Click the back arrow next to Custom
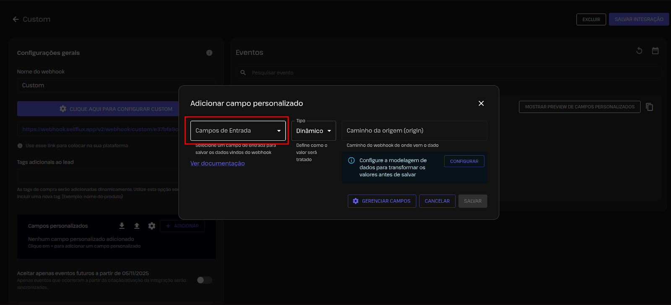671x305 pixels. (16, 19)
